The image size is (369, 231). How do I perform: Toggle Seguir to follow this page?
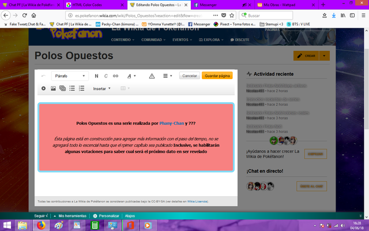point(41,216)
